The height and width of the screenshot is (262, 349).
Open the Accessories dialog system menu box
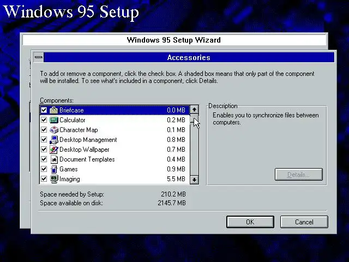[x=39, y=57]
